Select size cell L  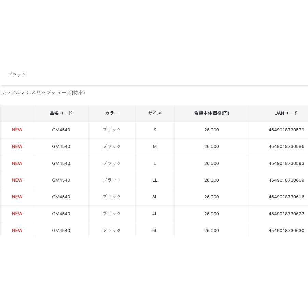pos(155,163)
